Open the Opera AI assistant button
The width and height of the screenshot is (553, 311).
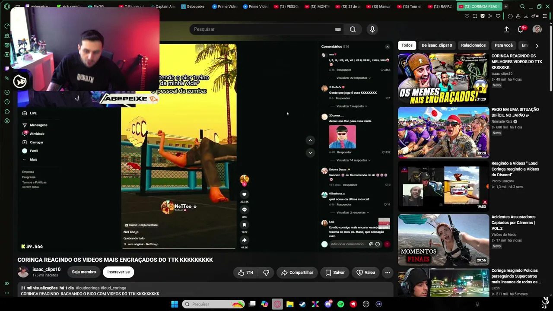536,16
